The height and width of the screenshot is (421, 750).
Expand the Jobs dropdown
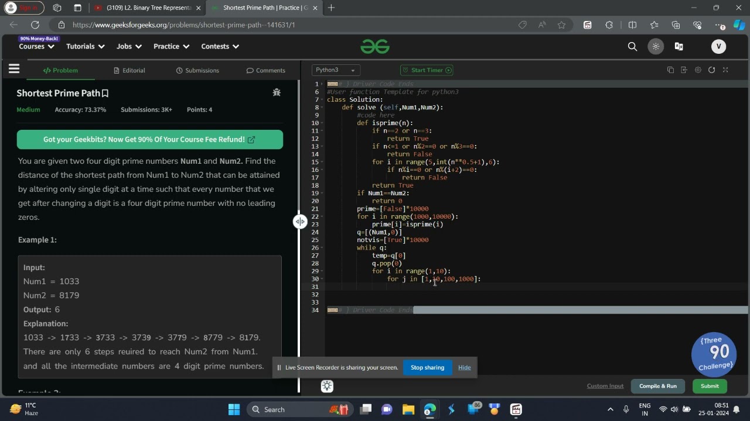129,47
